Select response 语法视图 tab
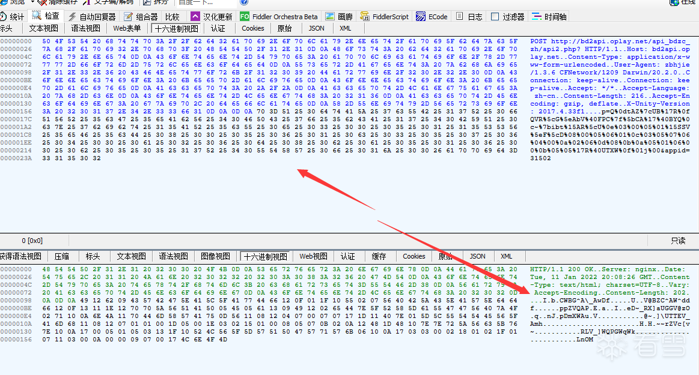Viewport: 699px width, 375px height. click(x=174, y=257)
